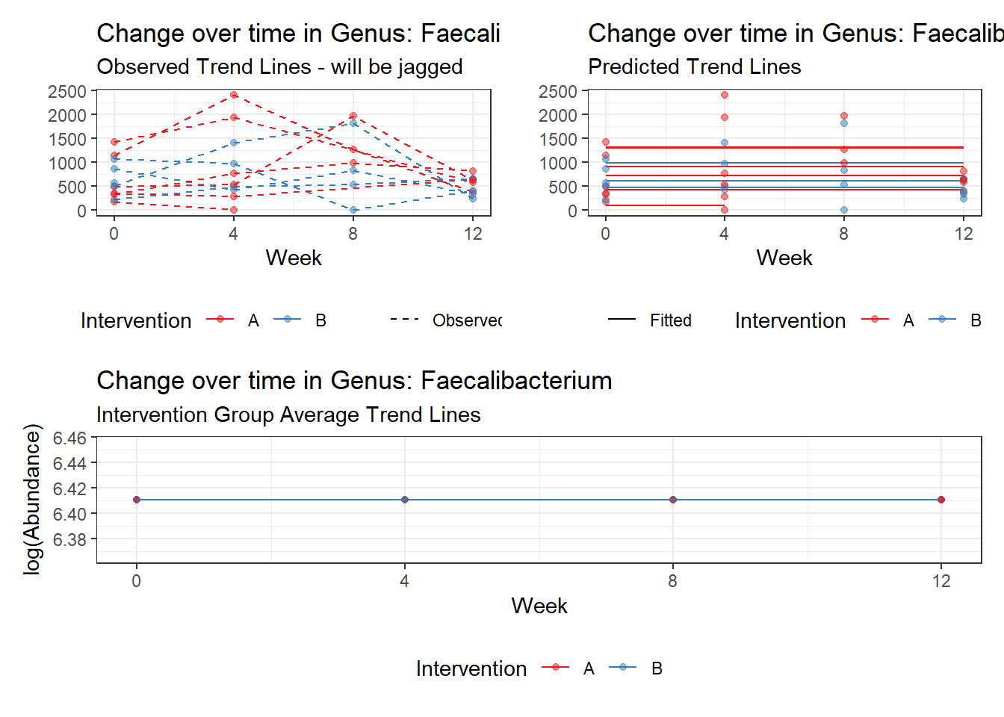Click the 6.46 tick label on the log(Abundance) axis
Image resolution: width=1004 pixels, height=717 pixels.
pos(69,438)
